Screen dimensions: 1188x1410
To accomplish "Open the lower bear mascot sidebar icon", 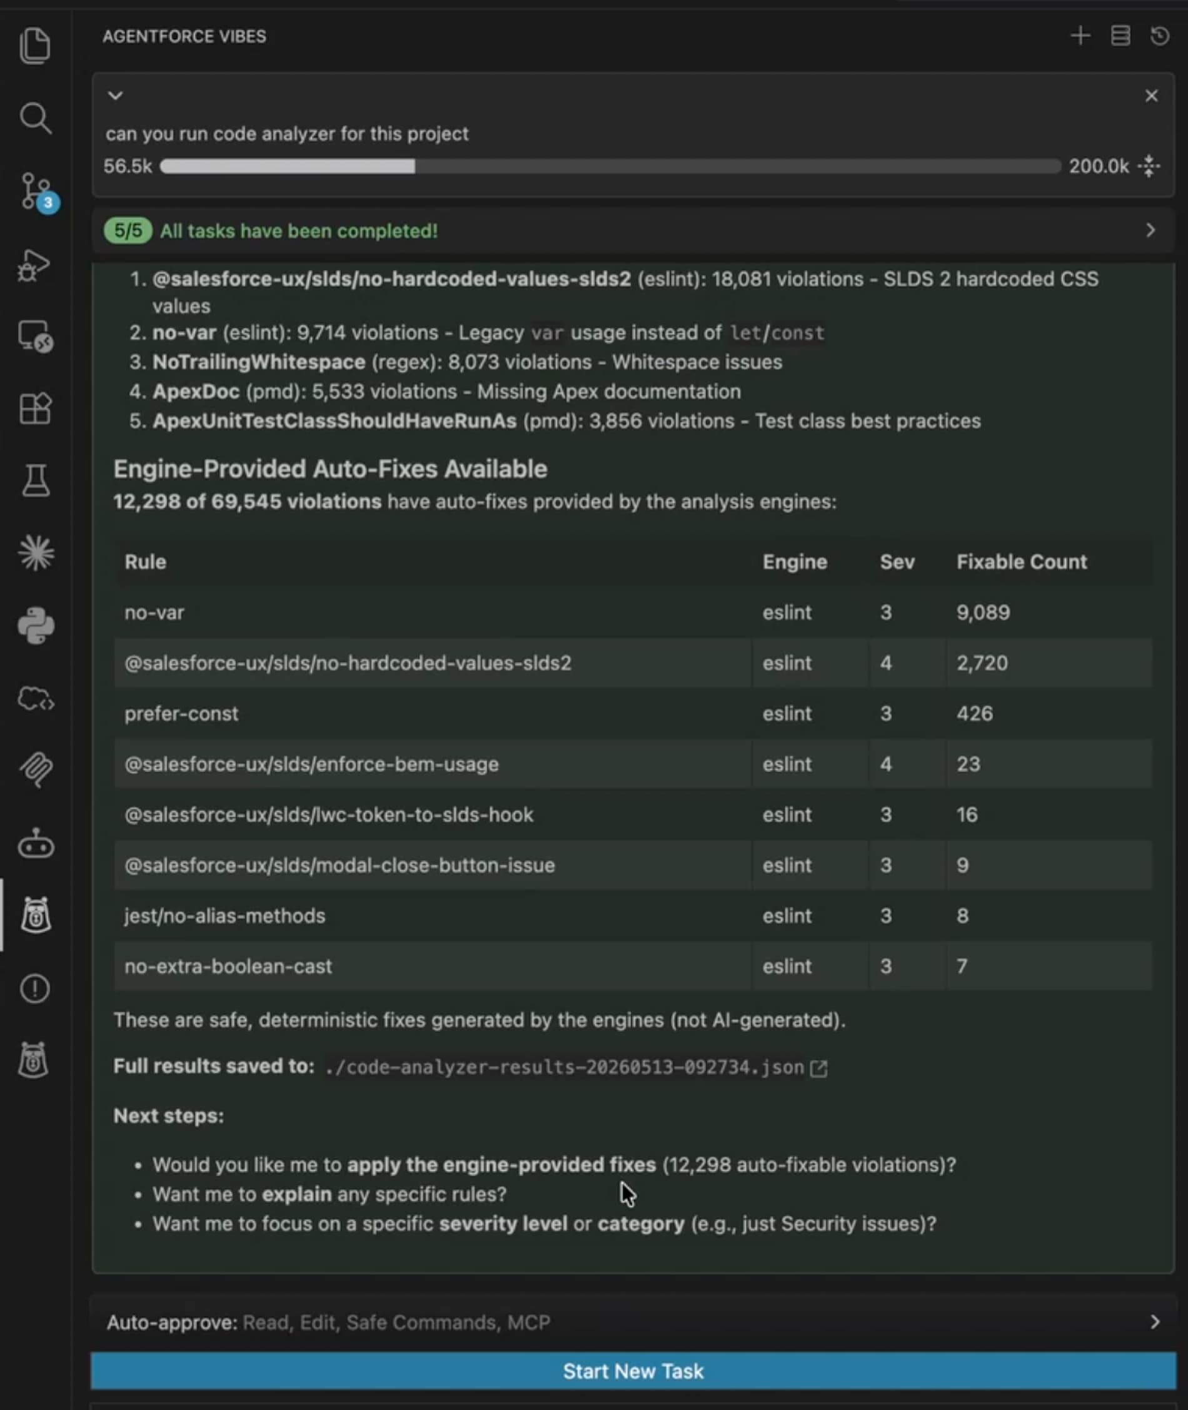I will (34, 1060).
